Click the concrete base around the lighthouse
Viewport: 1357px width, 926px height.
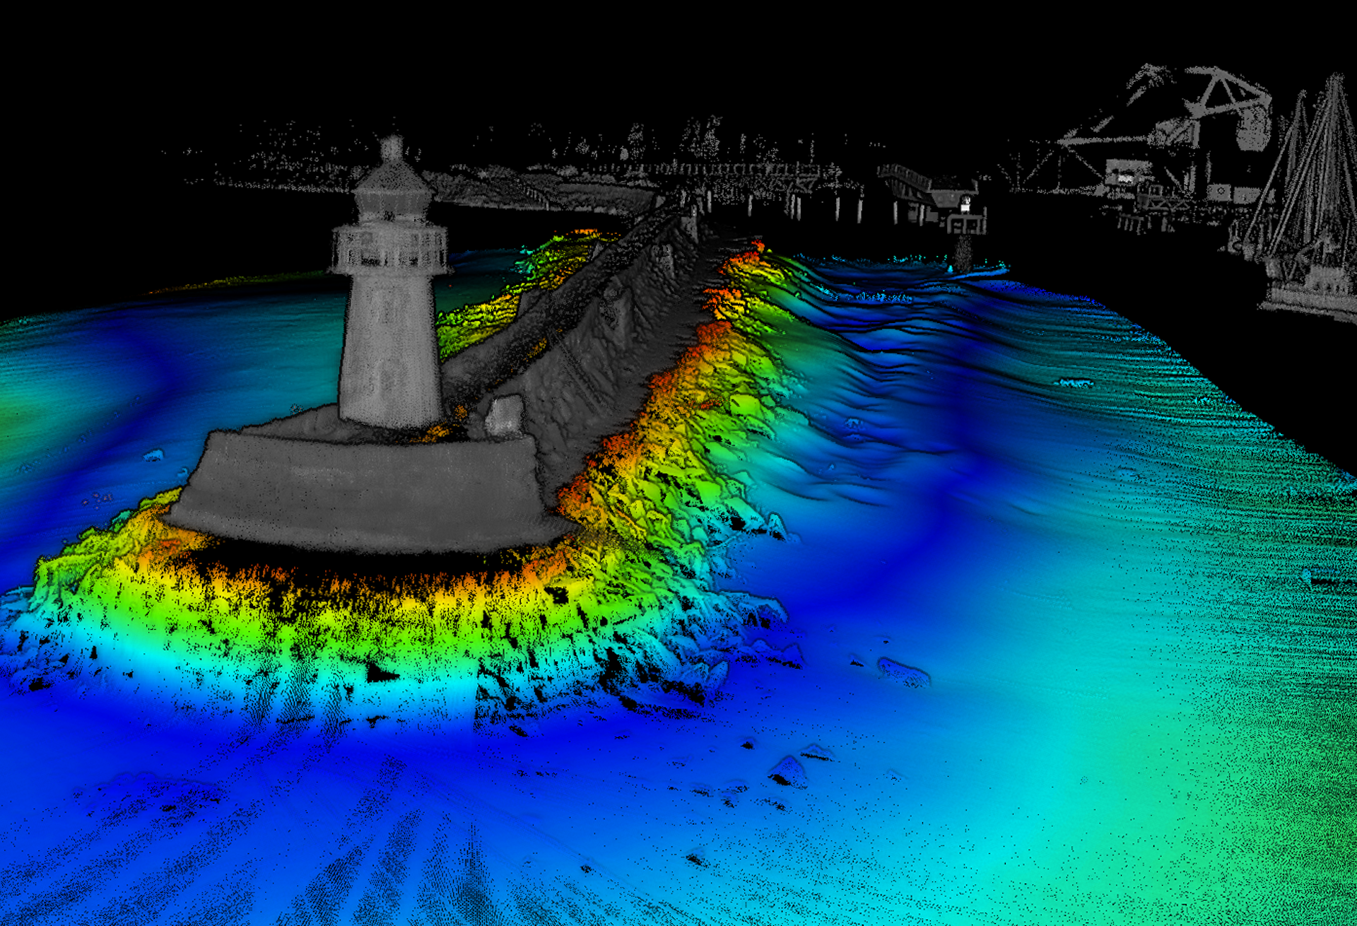tap(353, 495)
